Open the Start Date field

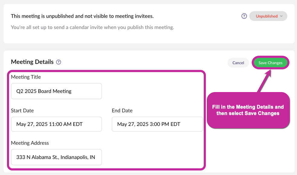click(x=56, y=124)
